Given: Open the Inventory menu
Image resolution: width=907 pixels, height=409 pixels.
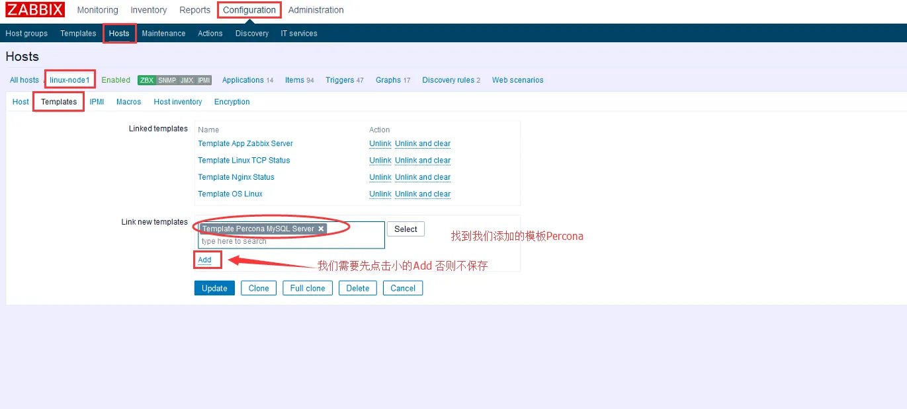Looking at the screenshot, I should (149, 10).
